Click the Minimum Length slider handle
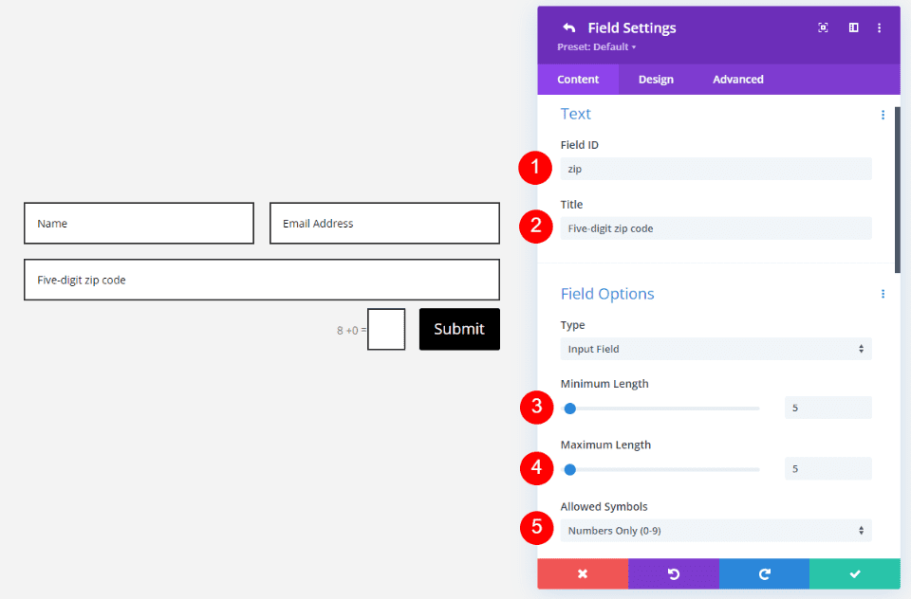 569,408
